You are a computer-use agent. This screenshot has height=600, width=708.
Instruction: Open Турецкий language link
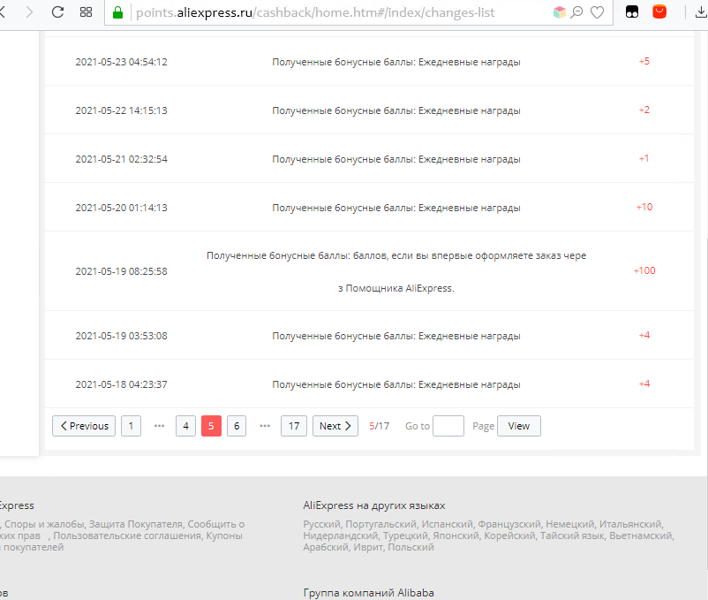tap(406, 535)
